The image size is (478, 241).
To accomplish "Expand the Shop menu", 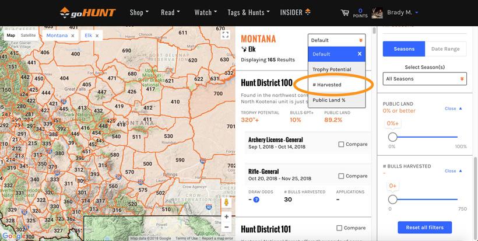I will click(x=139, y=12).
